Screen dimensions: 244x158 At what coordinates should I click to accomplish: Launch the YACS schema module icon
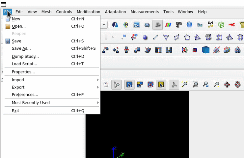pyautogui.click(x=179, y=25)
